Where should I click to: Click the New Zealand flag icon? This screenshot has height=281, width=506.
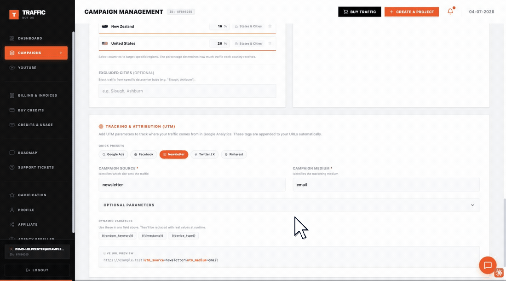tap(105, 26)
